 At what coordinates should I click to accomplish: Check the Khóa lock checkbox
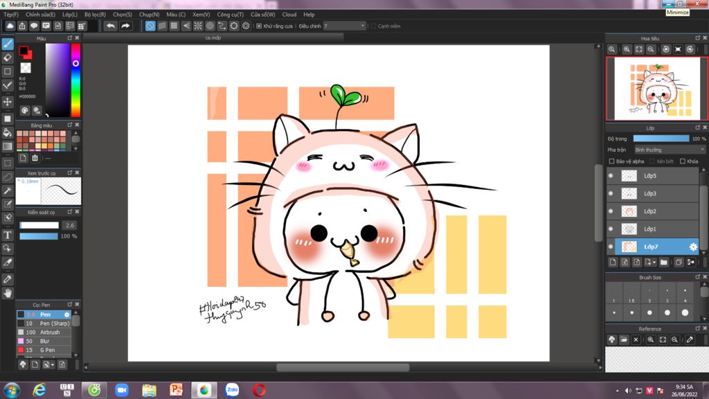point(683,161)
